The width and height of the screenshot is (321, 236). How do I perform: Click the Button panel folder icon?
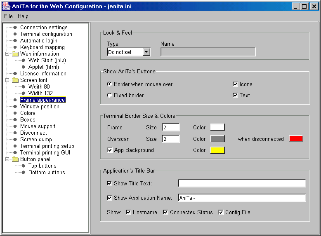(x=15, y=159)
